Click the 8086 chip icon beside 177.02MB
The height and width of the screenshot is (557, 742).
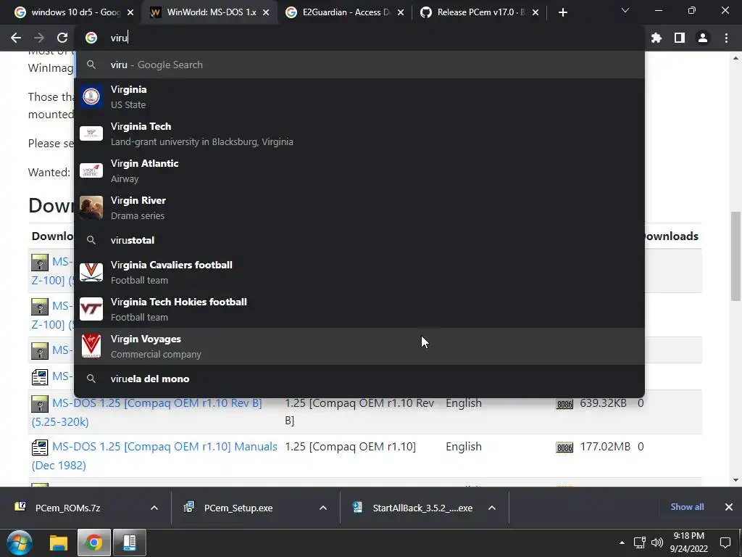click(564, 447)
